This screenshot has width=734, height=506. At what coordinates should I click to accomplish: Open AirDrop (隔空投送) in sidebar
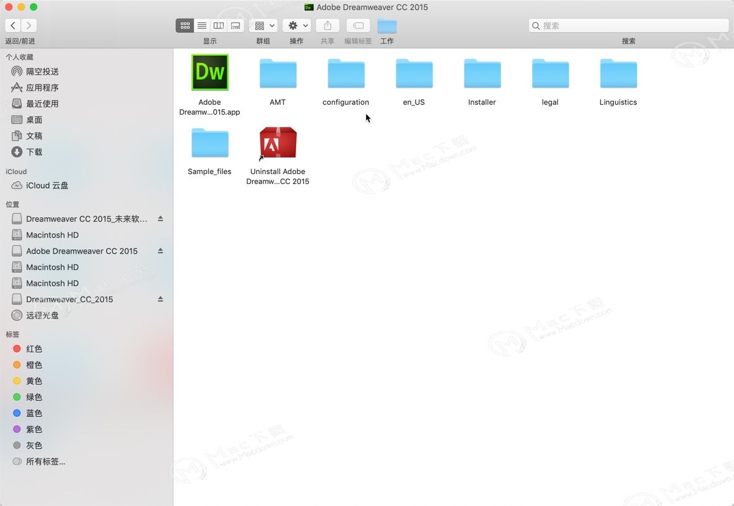(35, 72)
